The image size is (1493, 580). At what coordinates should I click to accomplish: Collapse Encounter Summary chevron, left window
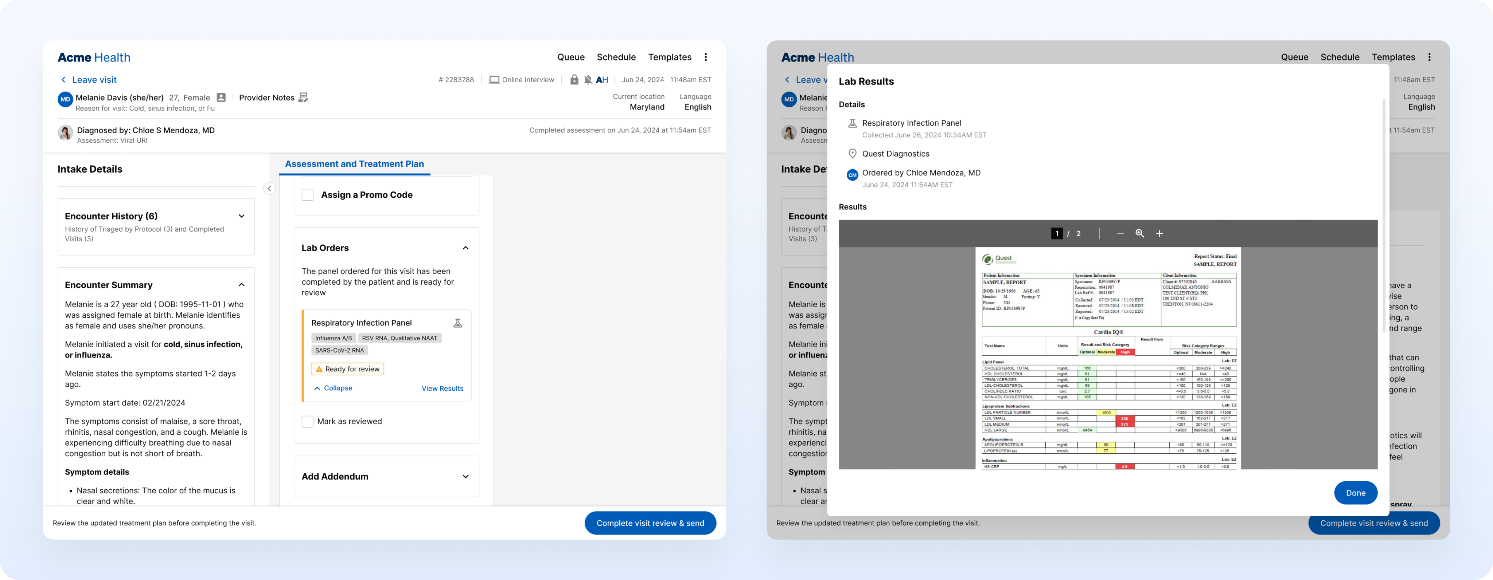[x=242, y=285]
